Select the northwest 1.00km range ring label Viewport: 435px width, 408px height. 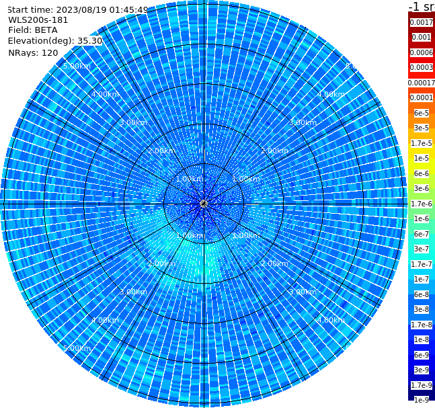click(190, 179)
